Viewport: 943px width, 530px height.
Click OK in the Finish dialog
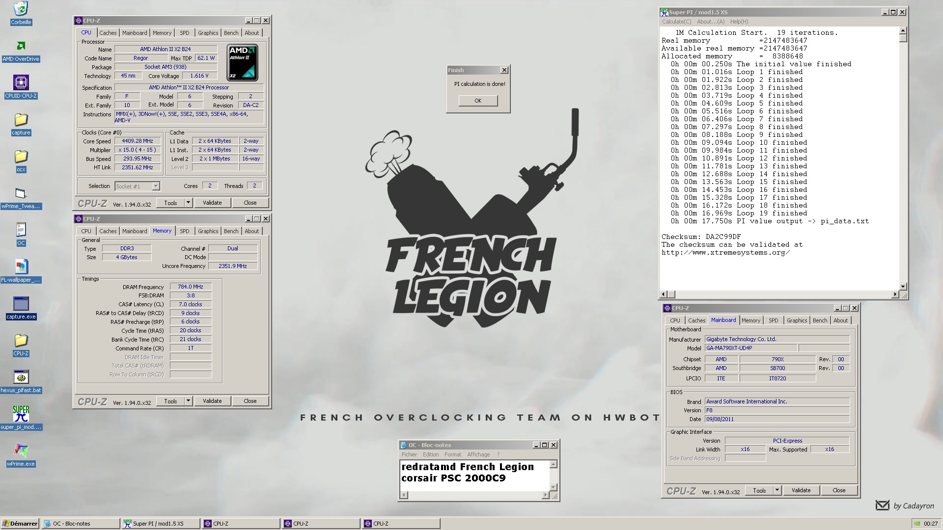(x=478, y=101)
